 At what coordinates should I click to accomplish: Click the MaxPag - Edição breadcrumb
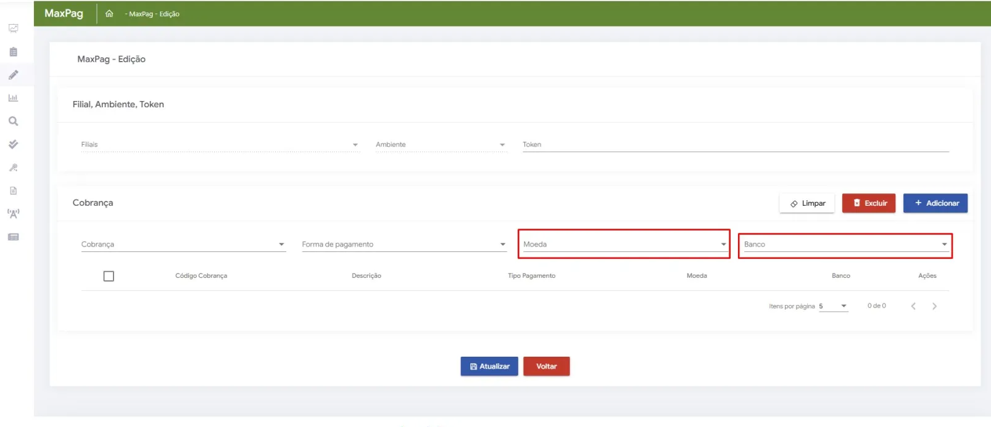click(153, 14)
